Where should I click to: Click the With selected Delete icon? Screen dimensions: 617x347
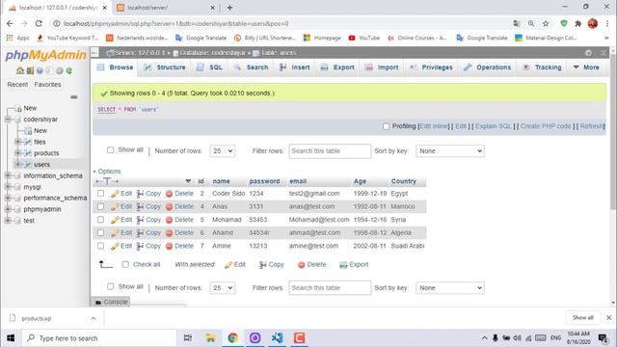coord(302,265)
